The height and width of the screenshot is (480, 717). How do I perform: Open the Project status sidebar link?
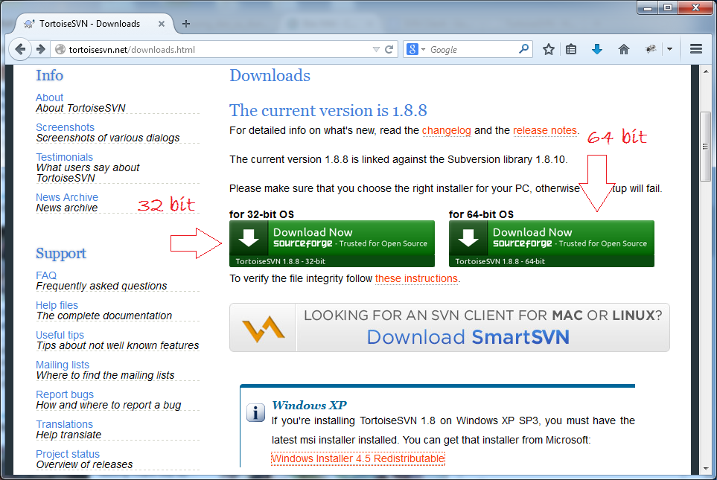click(68, 454)
